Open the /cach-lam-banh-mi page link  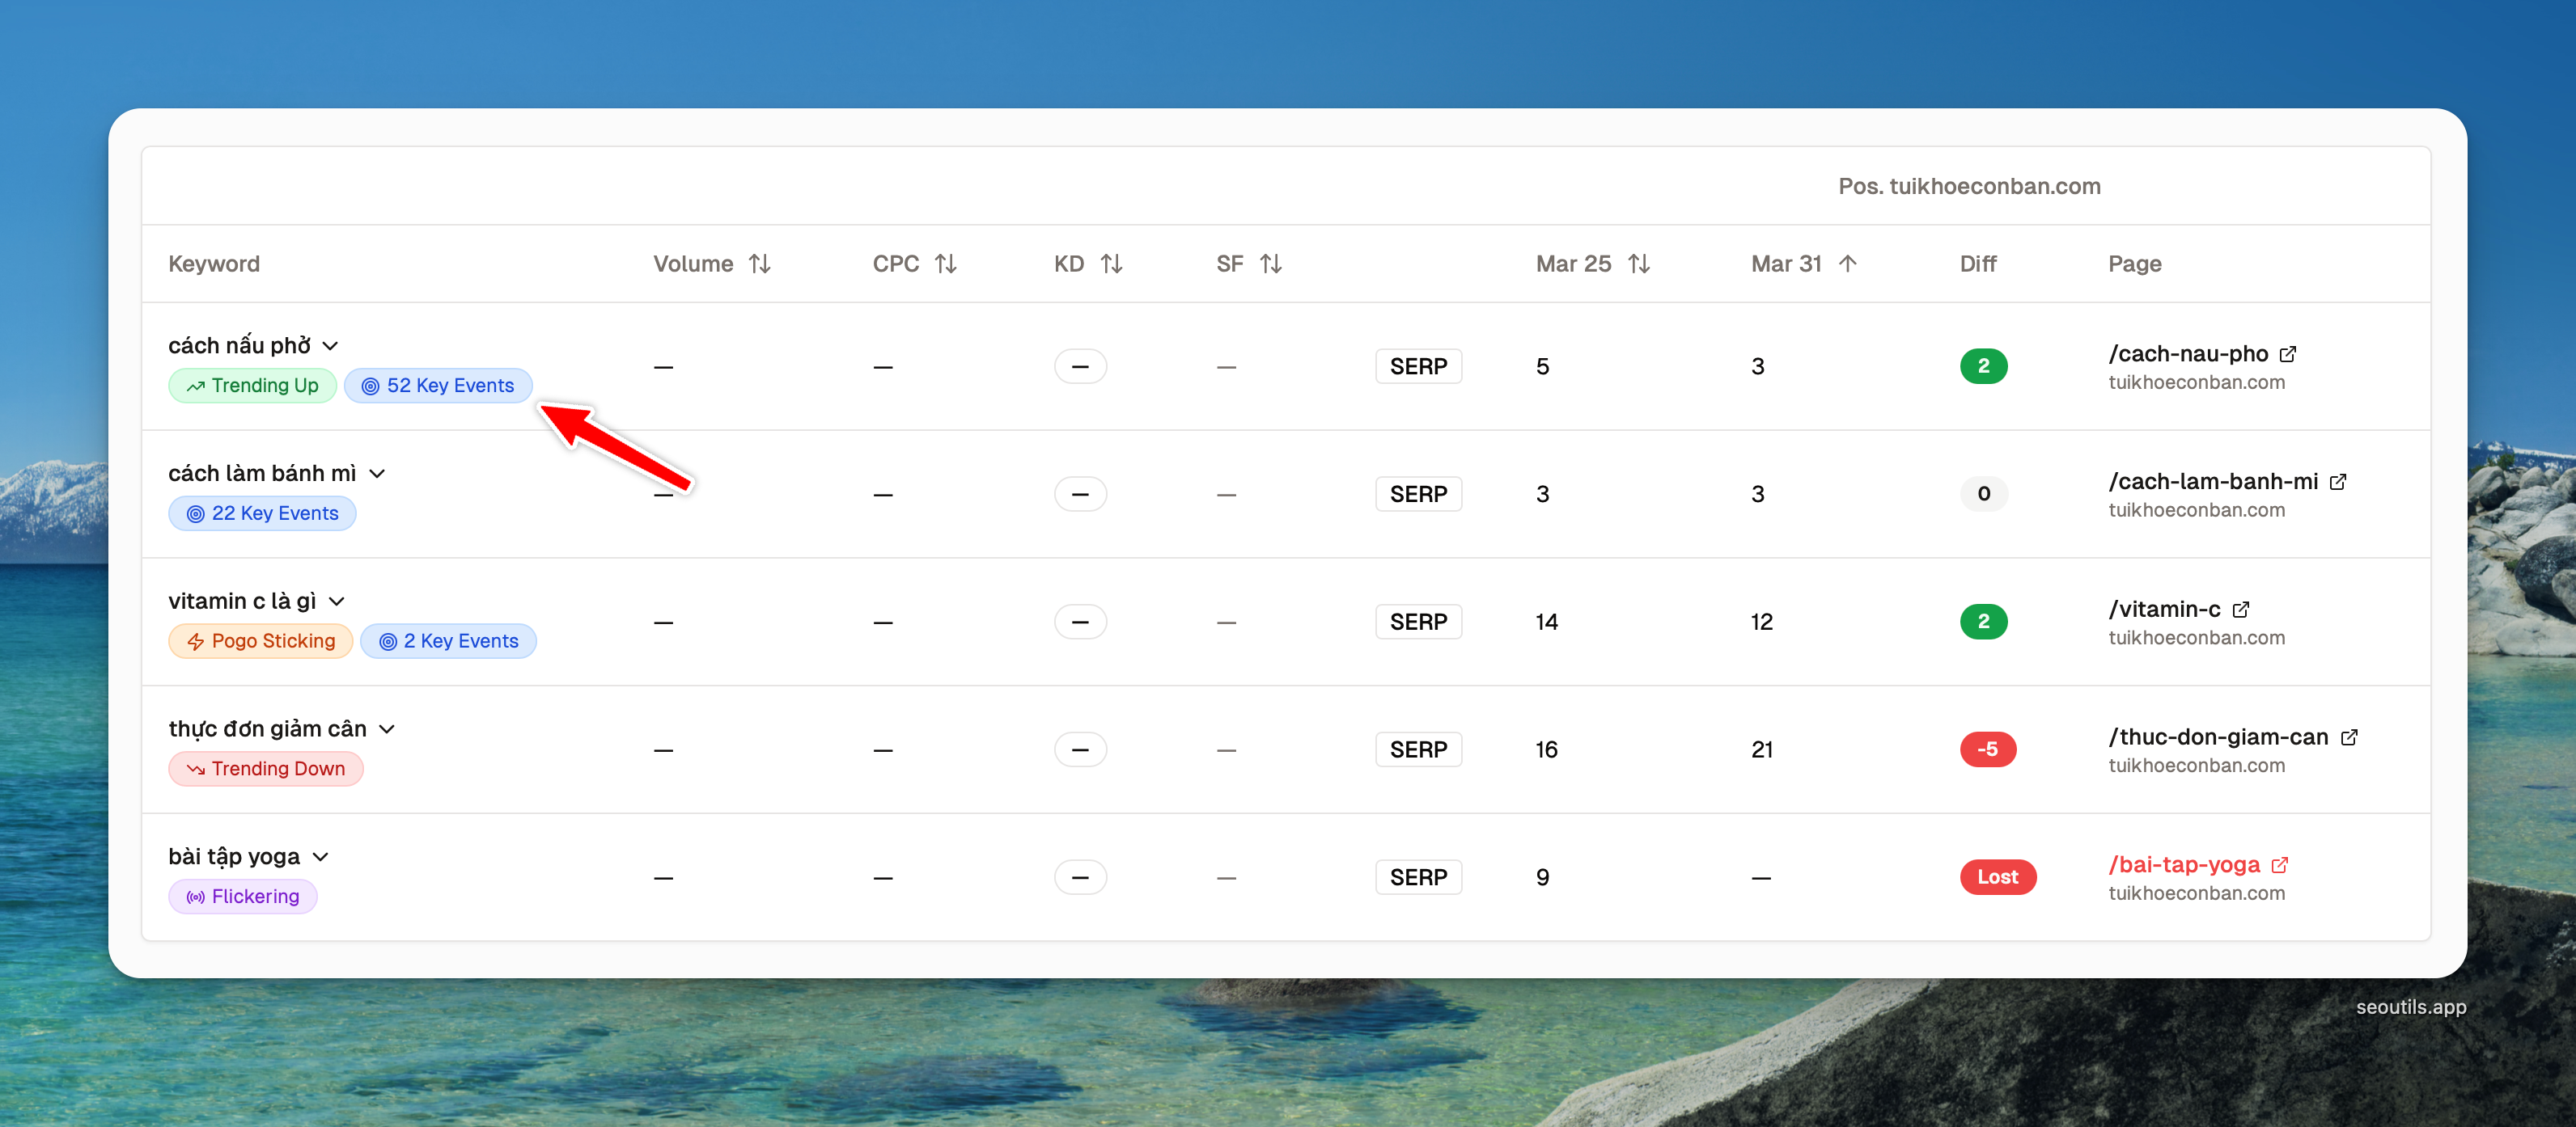[2212, 482]
